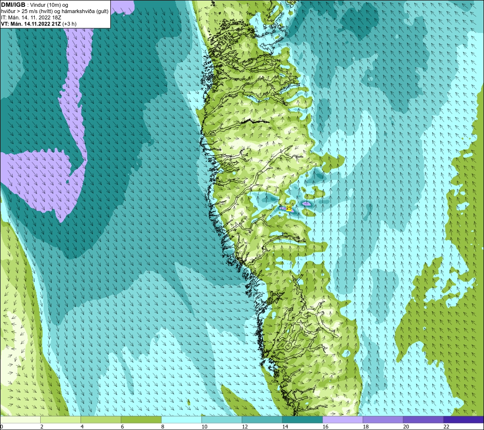Image resolution: width=484 pixels, height=430 pixels.
Task: Click the 'hviður > 25 m/s' line
Action: click(55, 12)
